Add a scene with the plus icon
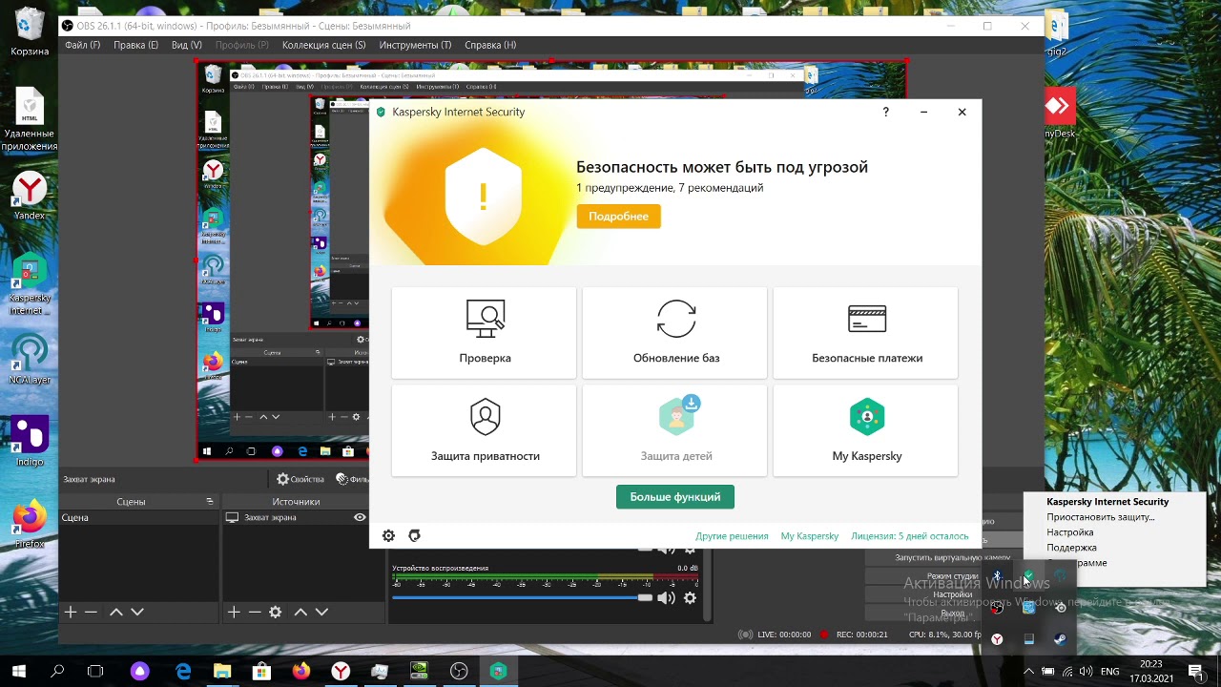The image size is (1221, 687). tap(70, 612)
